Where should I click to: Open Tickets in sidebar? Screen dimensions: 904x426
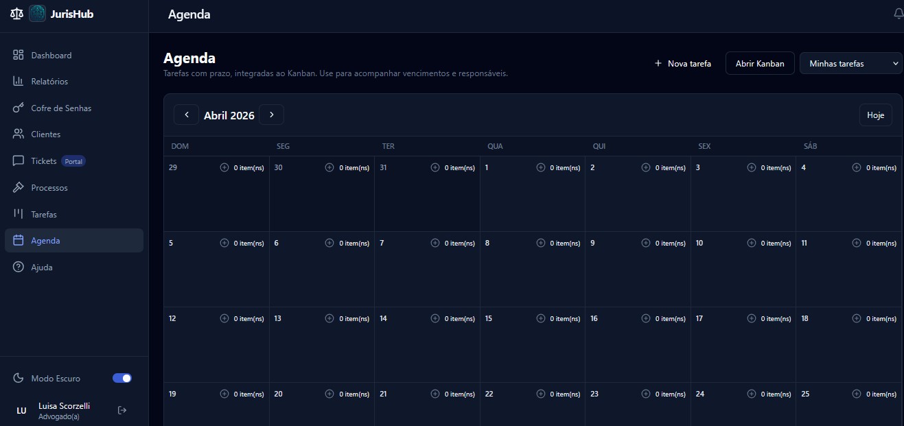[x=74, y=161]
